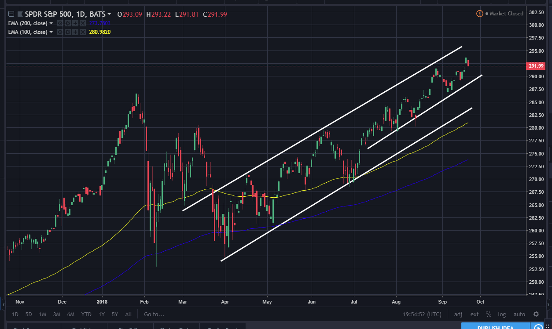Expand the EMA (200, close) options dropdown
Screen dimensions: 552x329
pos(51,23)
